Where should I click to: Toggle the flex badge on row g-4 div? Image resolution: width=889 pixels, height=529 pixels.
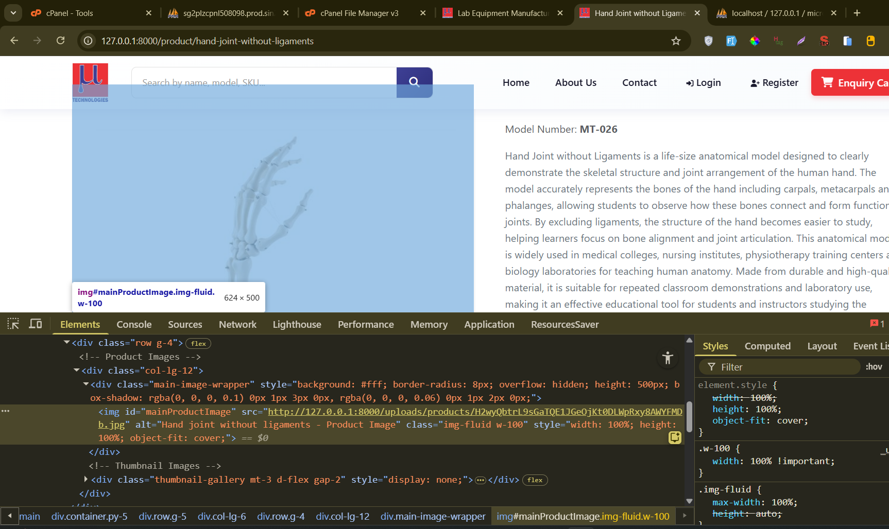pyautogui.click(x=198, y=344)
